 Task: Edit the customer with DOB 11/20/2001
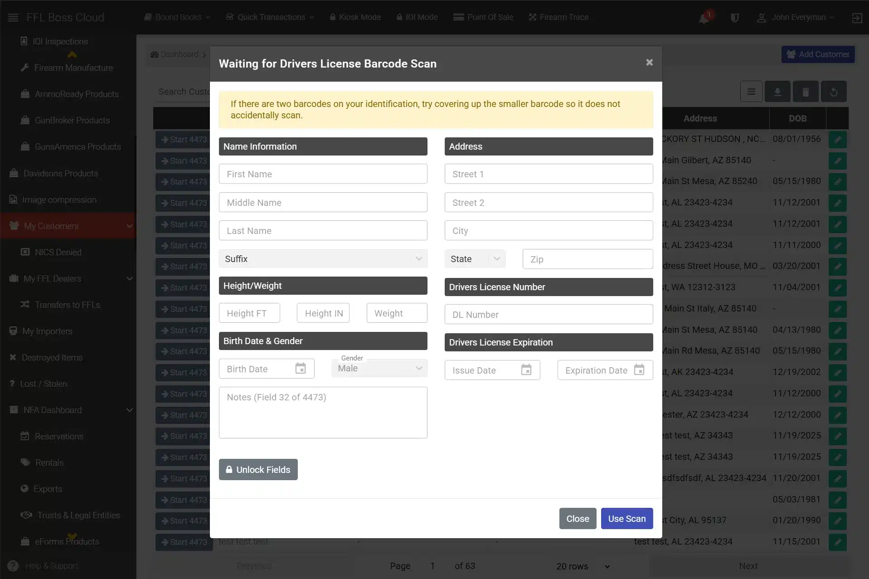tap(838, 478)
